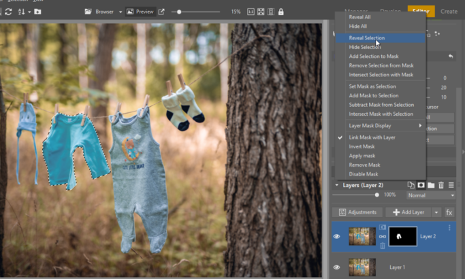465x279 pixels.
Task: Click the layer opacity slider handle
Action: [376, 195]
